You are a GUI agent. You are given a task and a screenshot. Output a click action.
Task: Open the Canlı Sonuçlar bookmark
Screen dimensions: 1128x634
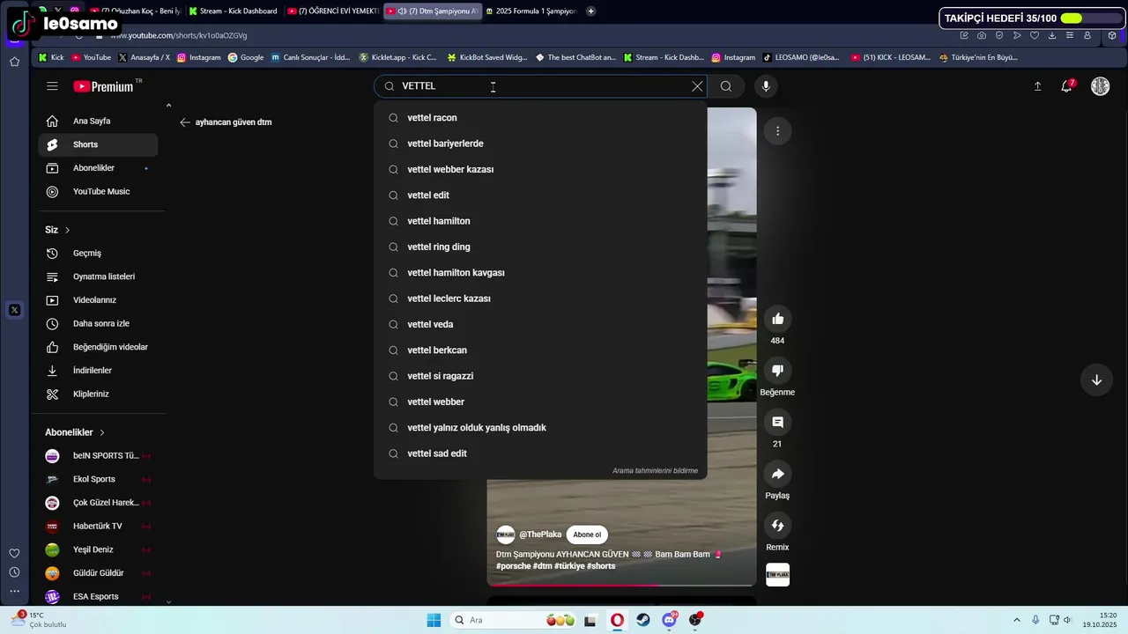pos(310,57)
